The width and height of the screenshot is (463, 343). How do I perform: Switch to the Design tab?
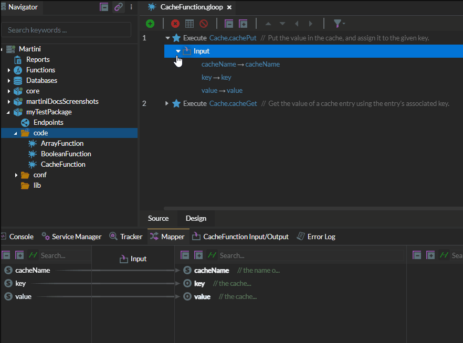point(196,218)
